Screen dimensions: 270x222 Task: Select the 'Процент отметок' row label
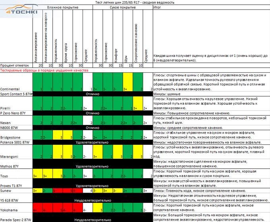[14, 65]
